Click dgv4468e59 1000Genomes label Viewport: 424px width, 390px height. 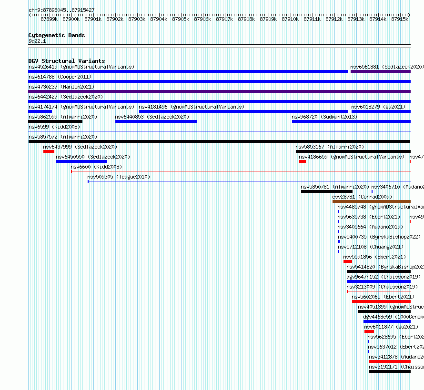(394, 317)
